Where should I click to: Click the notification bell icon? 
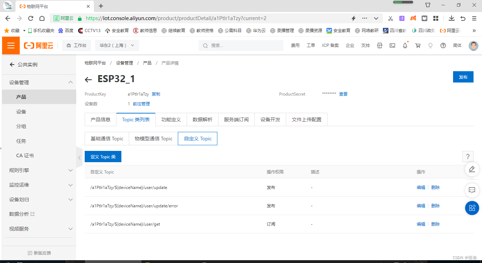point(405,45)
